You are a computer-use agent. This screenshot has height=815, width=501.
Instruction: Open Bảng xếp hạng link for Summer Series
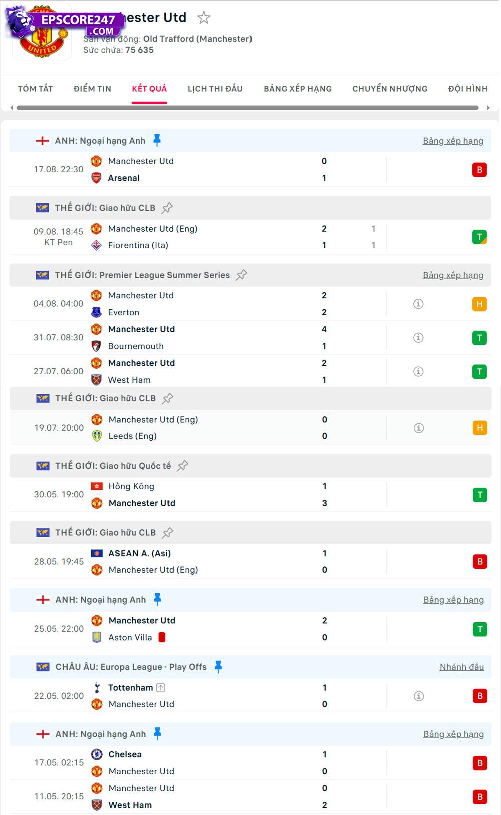[x=453, y=275]
